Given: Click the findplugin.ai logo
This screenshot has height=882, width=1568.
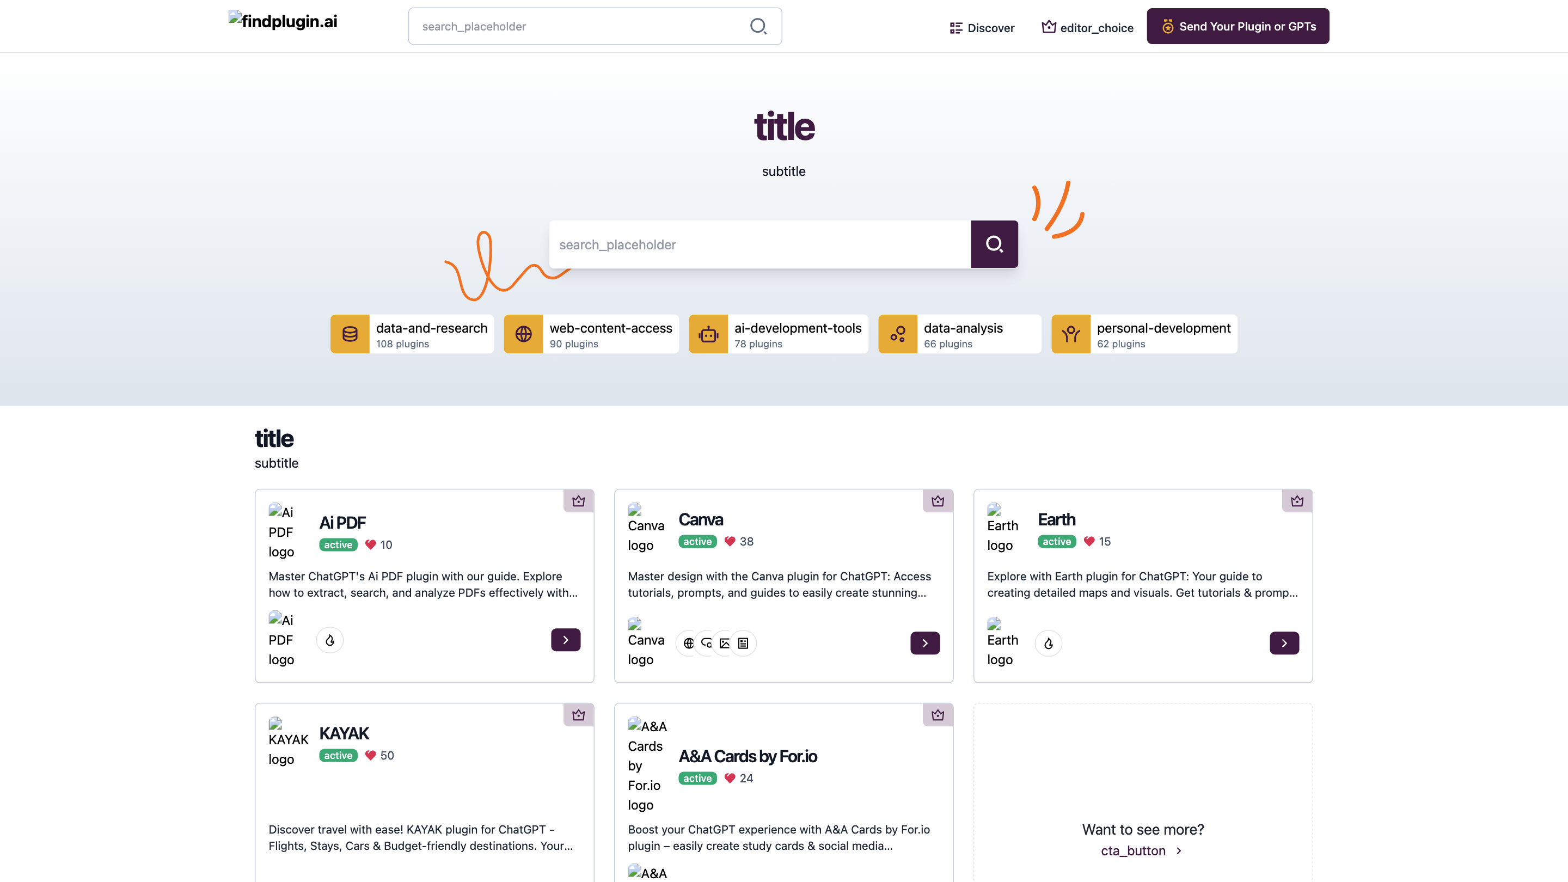Looking at the screenshot, I should pos(283,21).
